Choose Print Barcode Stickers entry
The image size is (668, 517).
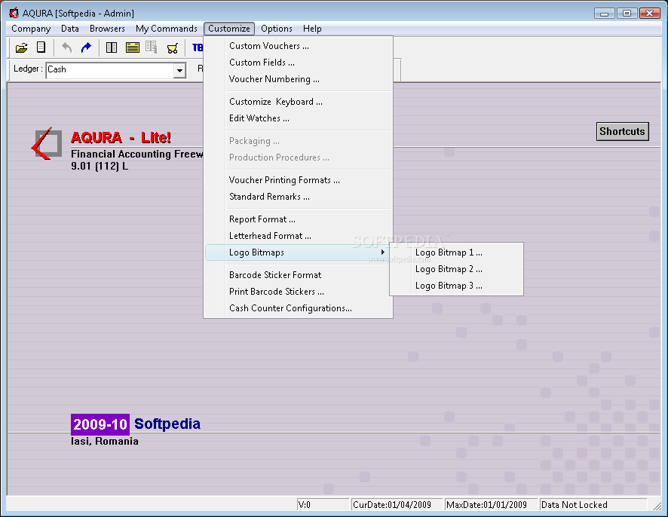click(x=299, y=292)
